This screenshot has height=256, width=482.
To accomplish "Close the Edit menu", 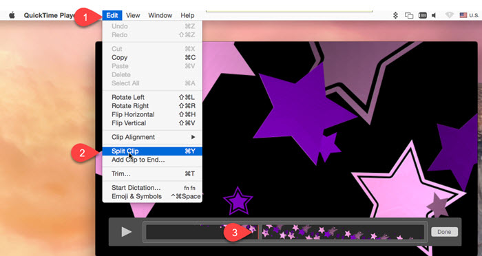I will [112, 15].
